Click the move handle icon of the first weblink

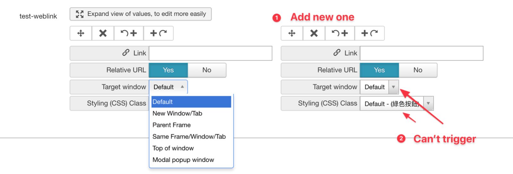click(81, 33)
